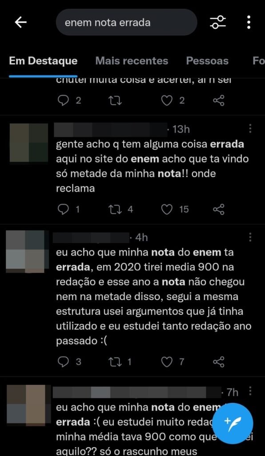
Task: Select the Em Destaque tab
Action: pos(43,61)
